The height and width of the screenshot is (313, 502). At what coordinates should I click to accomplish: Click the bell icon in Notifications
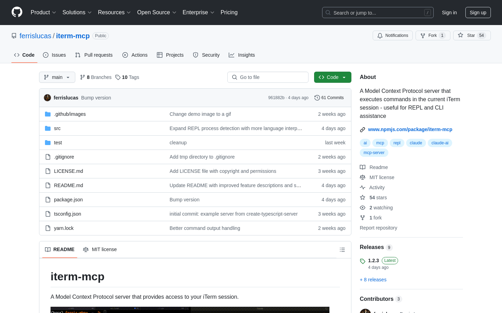380,35
